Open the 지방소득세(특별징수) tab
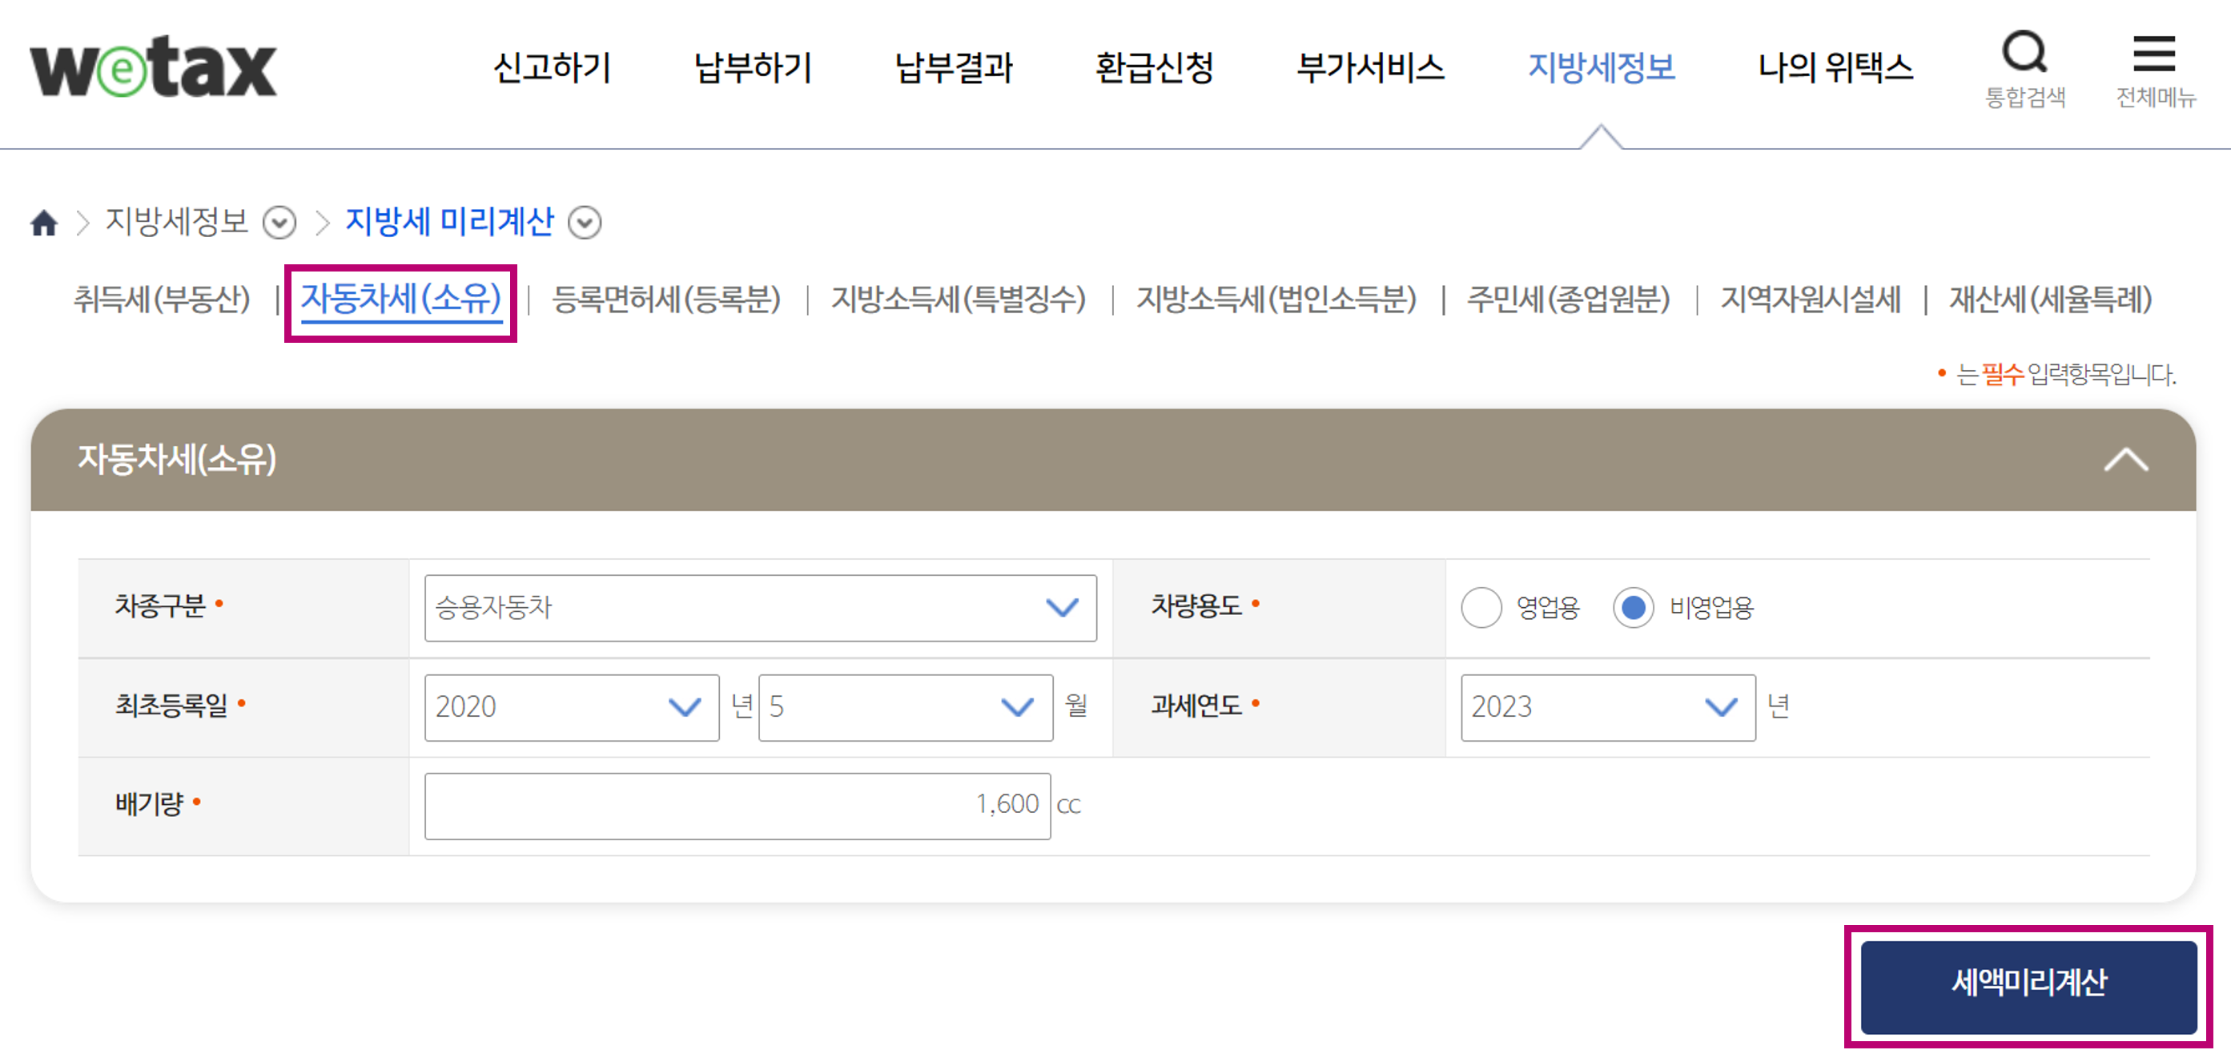 pos(958,300)
